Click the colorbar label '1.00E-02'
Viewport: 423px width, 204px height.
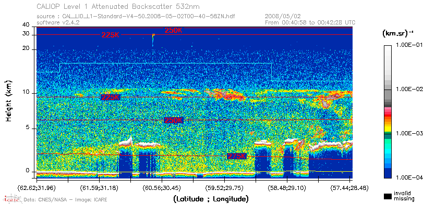[409, 90]
